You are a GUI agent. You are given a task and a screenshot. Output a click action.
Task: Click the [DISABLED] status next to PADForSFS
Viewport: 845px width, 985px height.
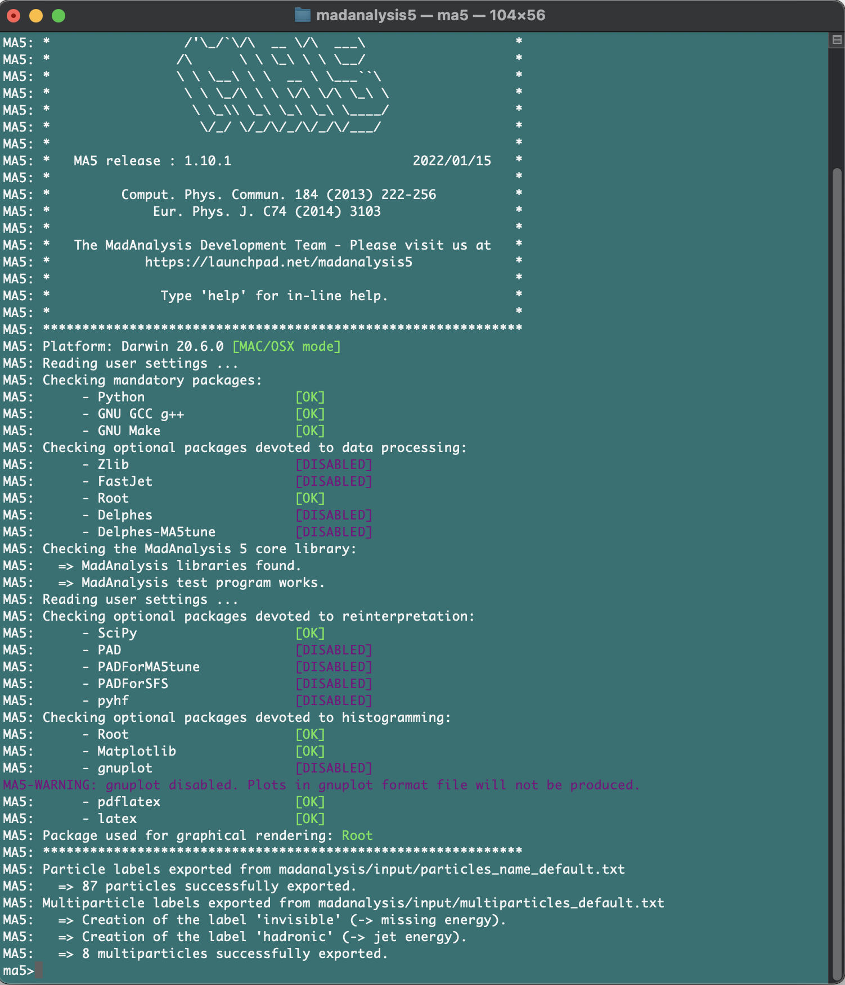pyautogui.click(x=334, y=684)
